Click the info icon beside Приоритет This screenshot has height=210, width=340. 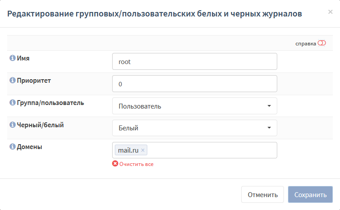pos(12,81)
